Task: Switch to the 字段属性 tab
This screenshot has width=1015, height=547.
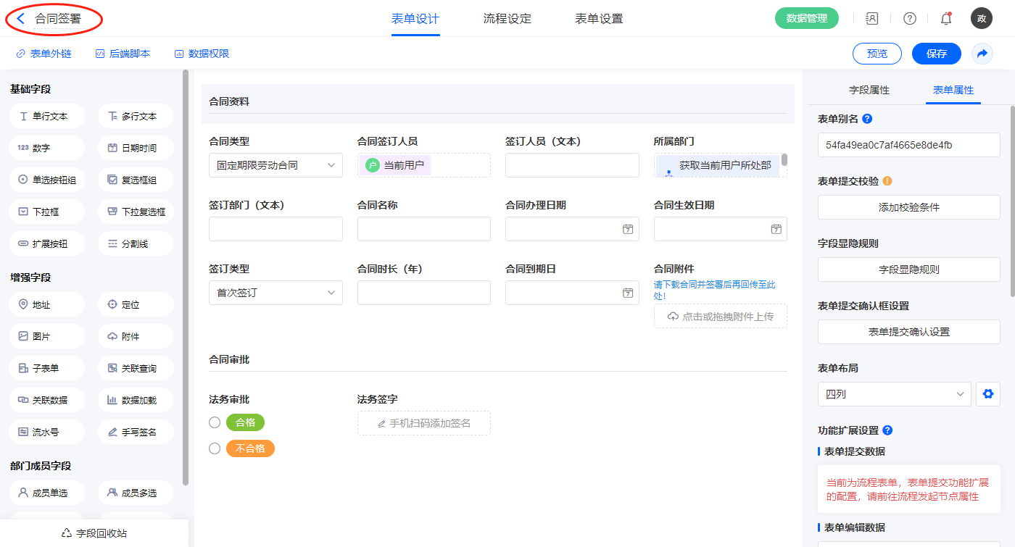Action: tap(869, 90)
